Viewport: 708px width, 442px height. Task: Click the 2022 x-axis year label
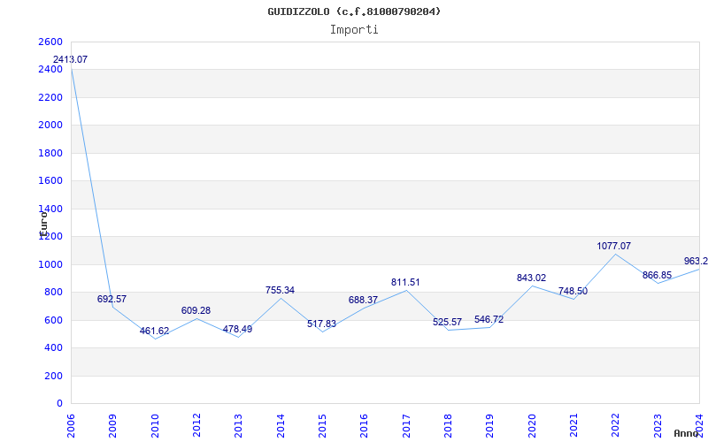(x=615, y=426)
